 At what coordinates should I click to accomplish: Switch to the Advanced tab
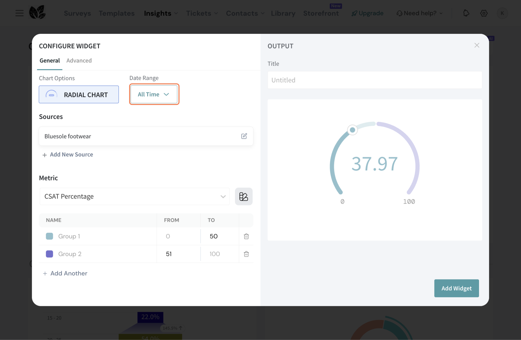pos(79,60)
